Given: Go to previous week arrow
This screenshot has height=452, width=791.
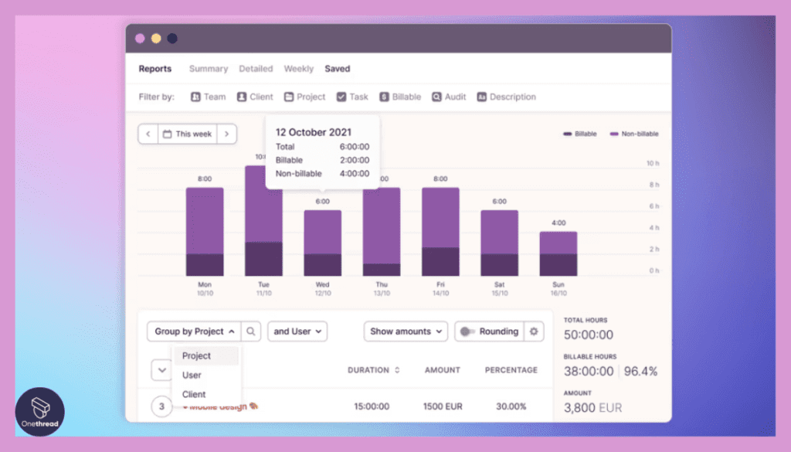Looking at the screenshot, I should tap(148, 134).
